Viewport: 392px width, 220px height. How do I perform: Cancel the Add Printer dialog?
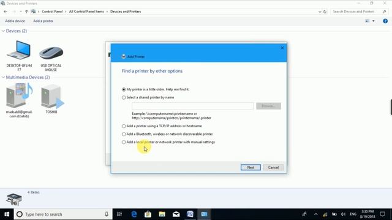(x=273, y=167)
